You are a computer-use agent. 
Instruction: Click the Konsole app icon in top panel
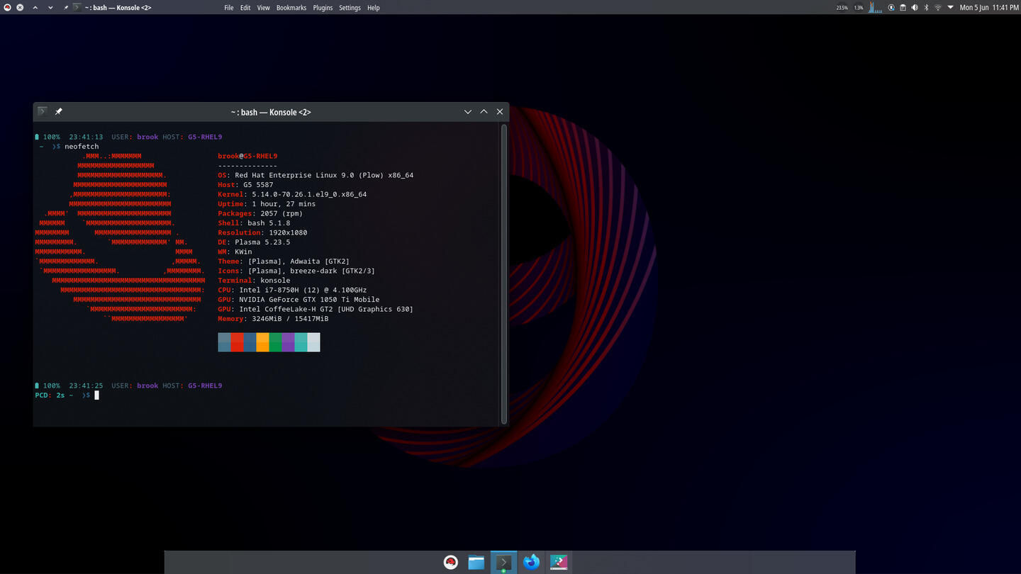pyautogui.click(x=77, y=7)
